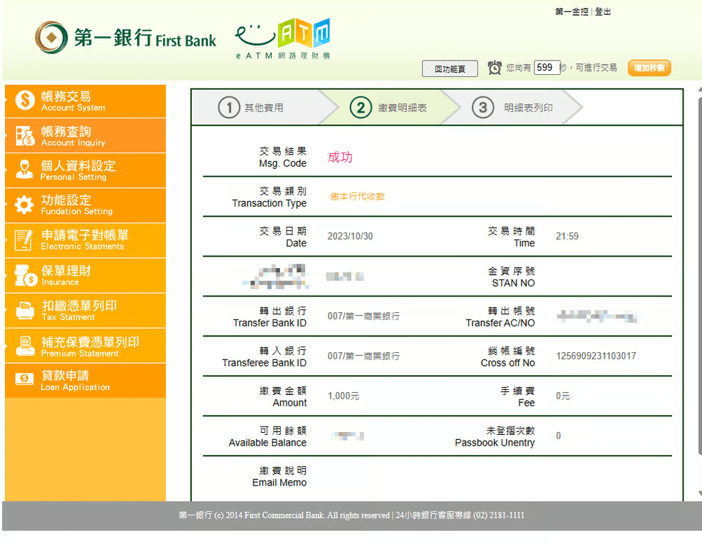Click the remaining seconds field showing 599

coord(547,68)
